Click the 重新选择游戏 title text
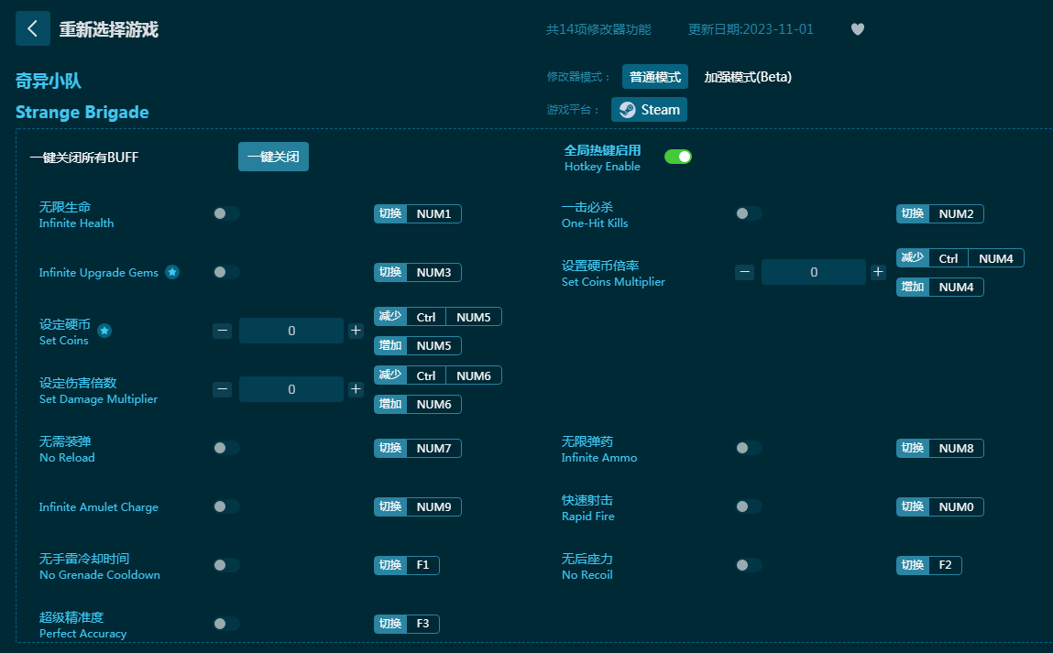The image size is (1053, 653). tap(109, 29)
